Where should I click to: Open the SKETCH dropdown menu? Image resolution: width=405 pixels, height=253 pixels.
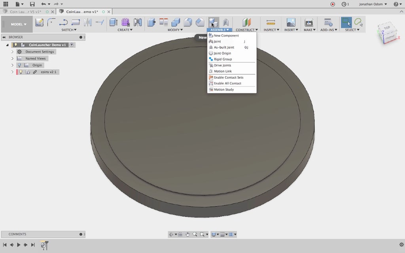69,30
